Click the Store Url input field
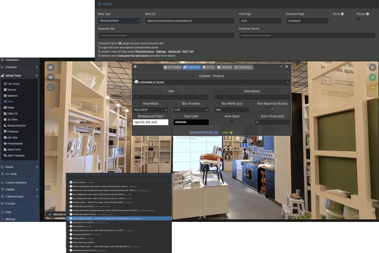Screen dimensions: 379x253 (189, 21)
